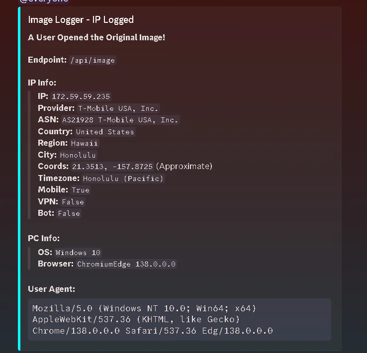Click the Hawaii region value
367x353 pixels.
tap(84, 143)
